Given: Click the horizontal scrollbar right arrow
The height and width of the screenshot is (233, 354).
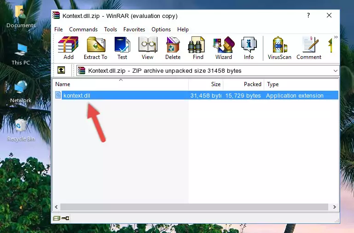Looking at the screenshot, I should point(334,207).
